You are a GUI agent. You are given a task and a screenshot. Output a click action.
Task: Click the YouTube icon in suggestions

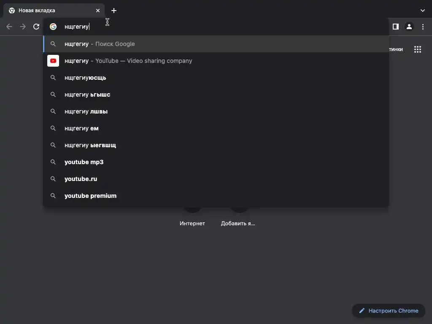point(53,61)
